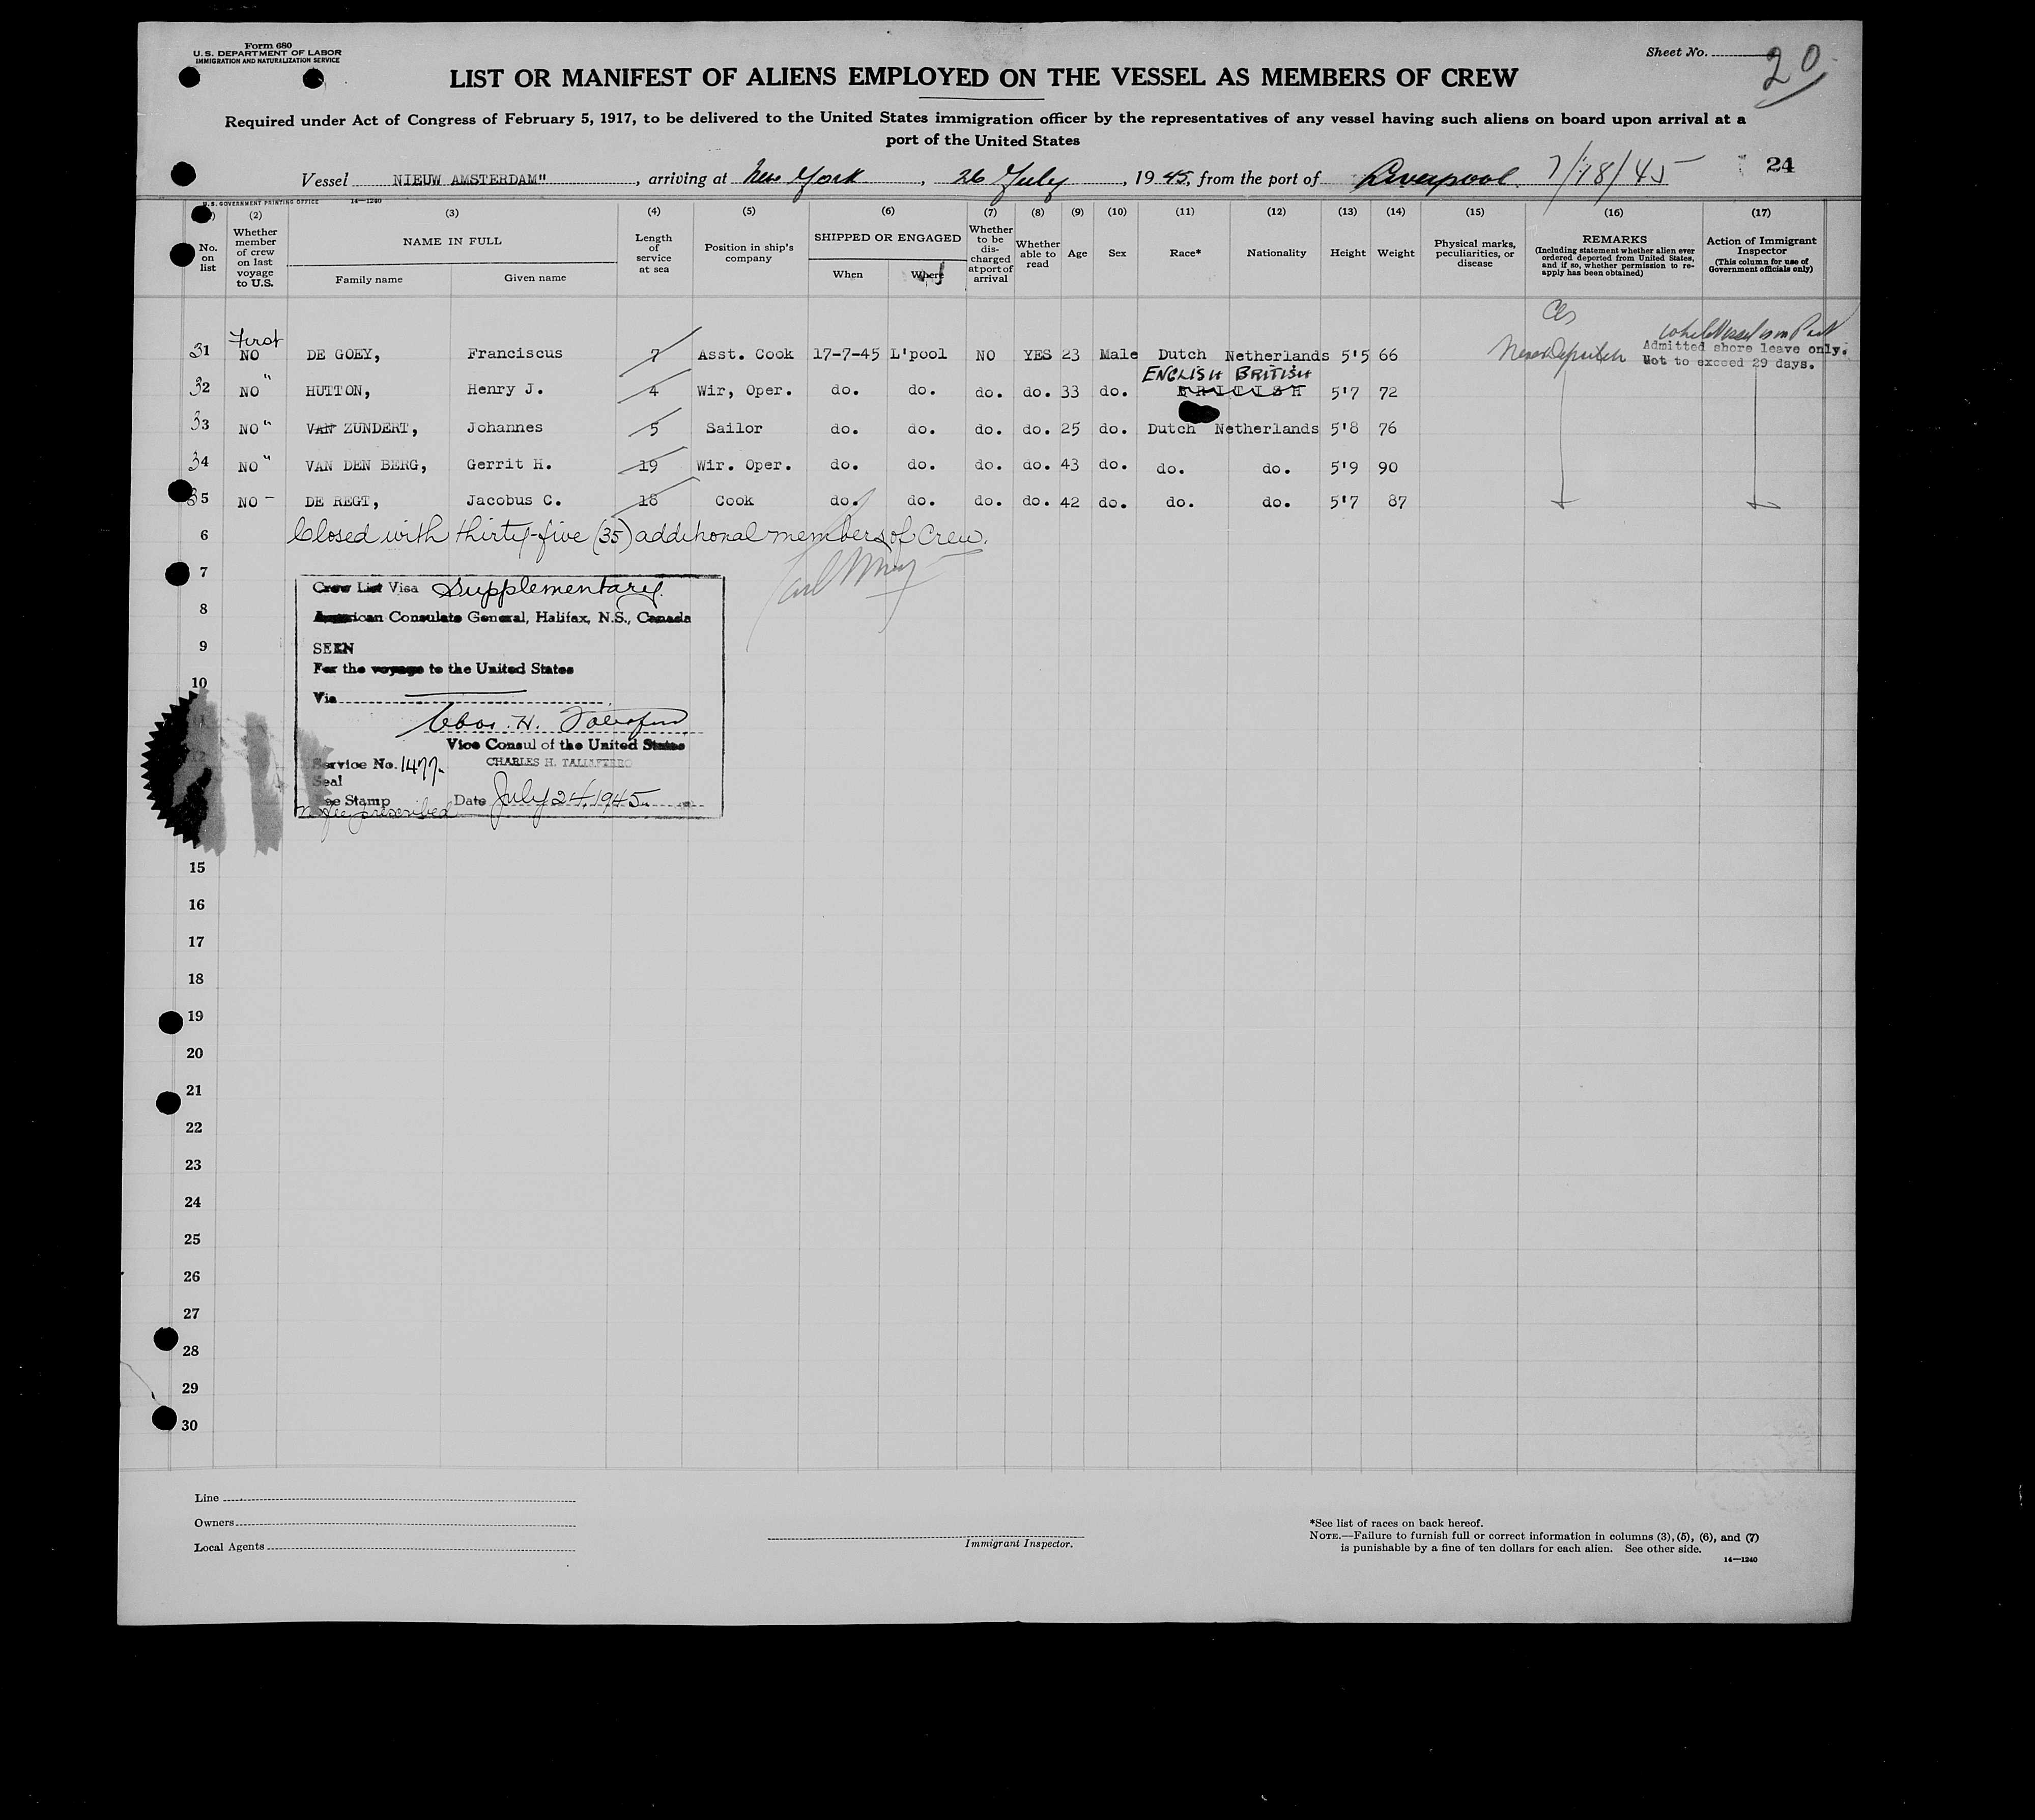Click the age "33" in Hutton's row

(x=1071, y=392)
